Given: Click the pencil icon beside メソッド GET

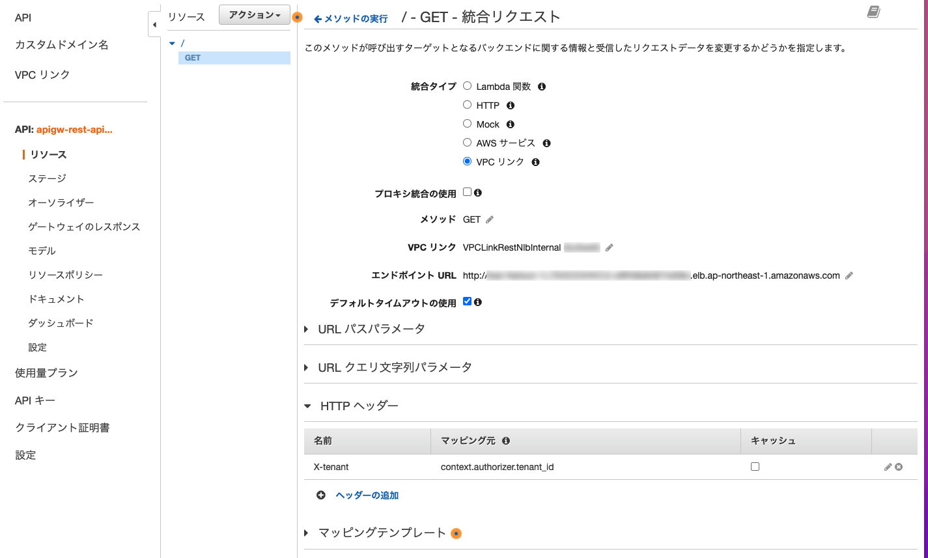Looking at the screenshot, I should (490, 219).
